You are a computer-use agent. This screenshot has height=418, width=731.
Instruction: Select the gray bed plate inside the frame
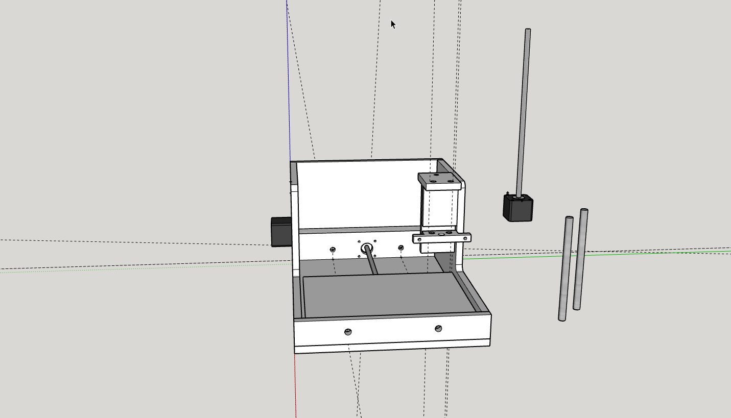coord(389,295)
